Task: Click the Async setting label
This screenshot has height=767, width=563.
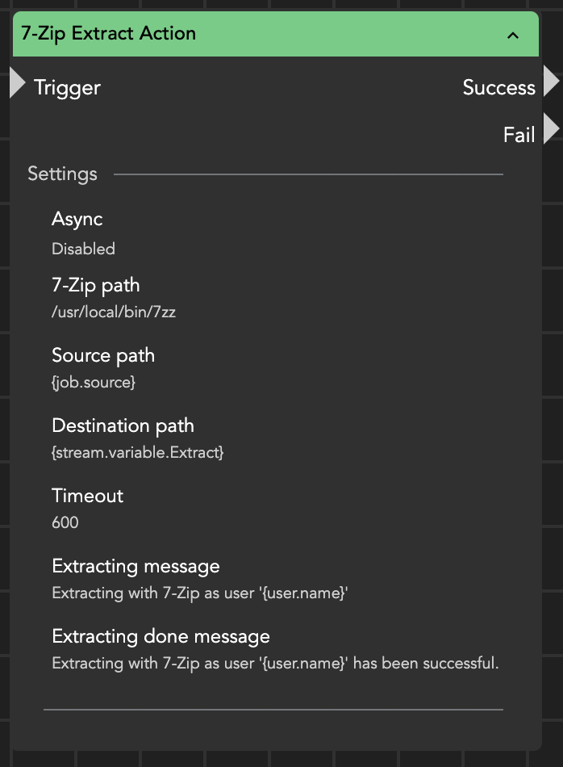Action: point(77,219)
